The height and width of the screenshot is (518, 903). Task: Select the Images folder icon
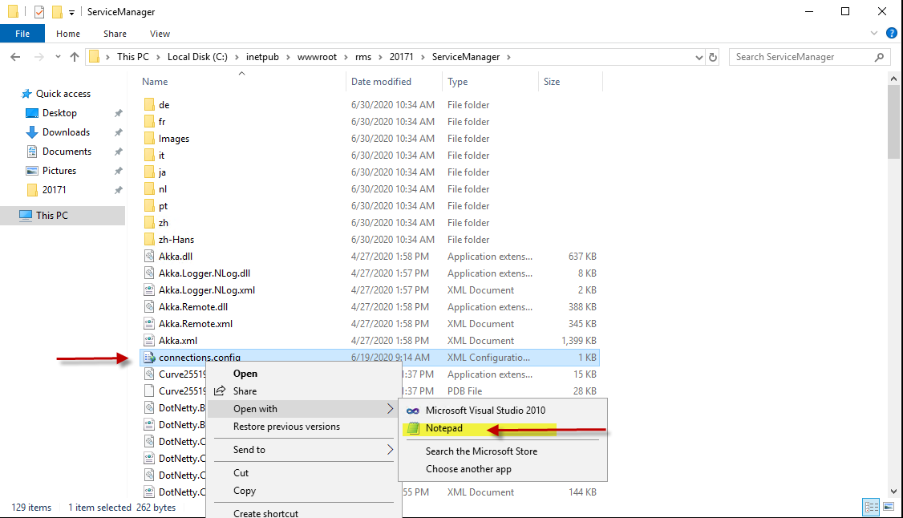[x=149, y=138]
